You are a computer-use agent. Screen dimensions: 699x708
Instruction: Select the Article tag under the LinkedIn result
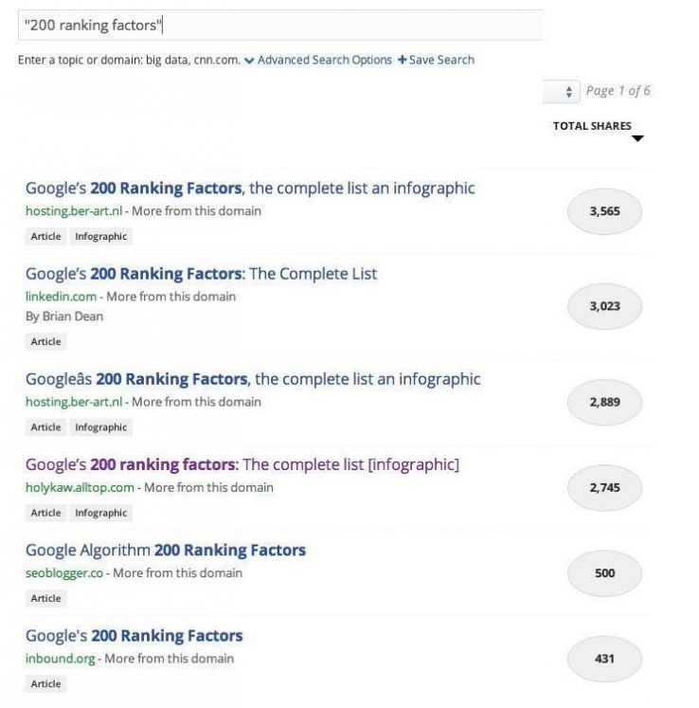point(45,341)
